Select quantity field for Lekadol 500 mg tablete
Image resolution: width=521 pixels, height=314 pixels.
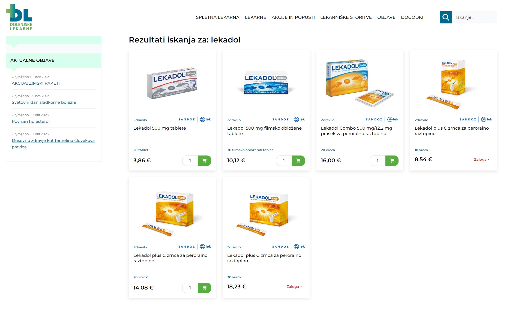pyautogui.click(x=190, y=161)
